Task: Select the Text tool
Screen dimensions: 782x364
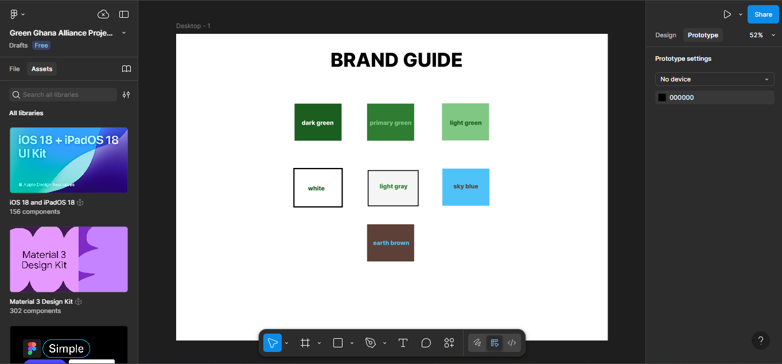Action: pyautogui.click(x=403, y=343)
